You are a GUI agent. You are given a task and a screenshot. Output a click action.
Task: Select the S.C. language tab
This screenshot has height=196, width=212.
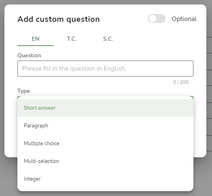click(x=108, y=39)
